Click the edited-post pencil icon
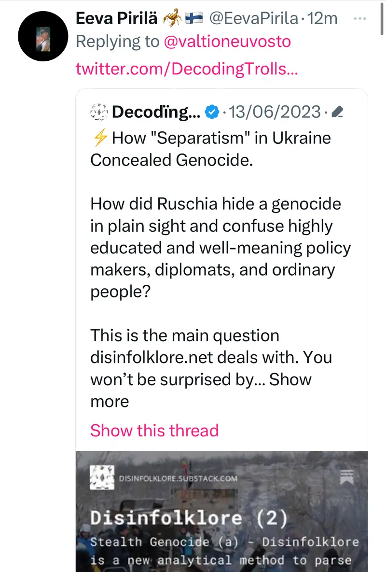The image size is (386, 572). pos(338,113)
